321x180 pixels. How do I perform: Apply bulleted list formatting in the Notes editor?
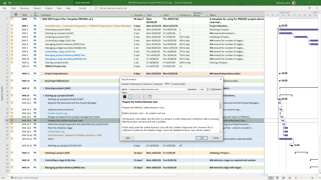pyautogui.click(x=145, y=97)
